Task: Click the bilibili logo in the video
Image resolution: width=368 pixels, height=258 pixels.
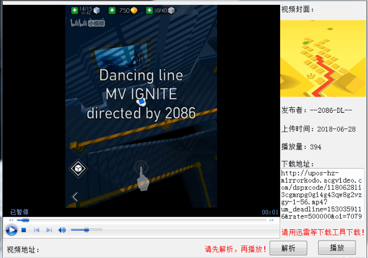Action: click(87, 23)
